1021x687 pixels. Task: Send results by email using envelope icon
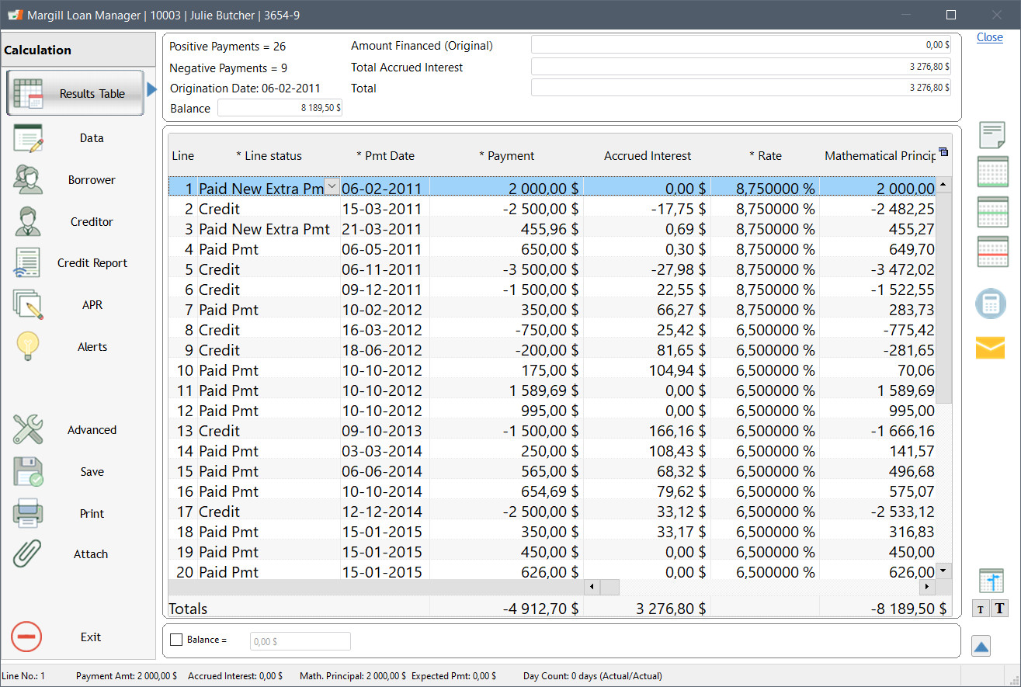(x=991, y=348)
